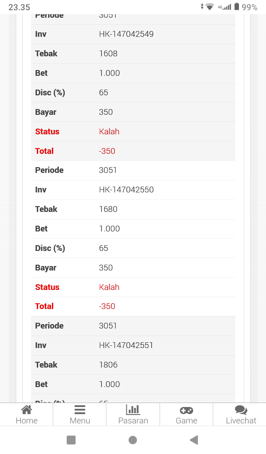Select invoice number HK-147042551

126,345
